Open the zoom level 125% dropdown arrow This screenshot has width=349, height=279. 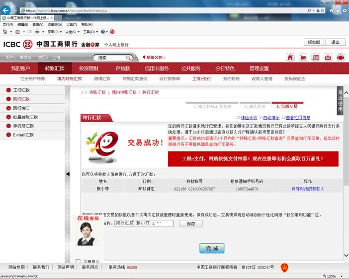(x=341, y=276)
